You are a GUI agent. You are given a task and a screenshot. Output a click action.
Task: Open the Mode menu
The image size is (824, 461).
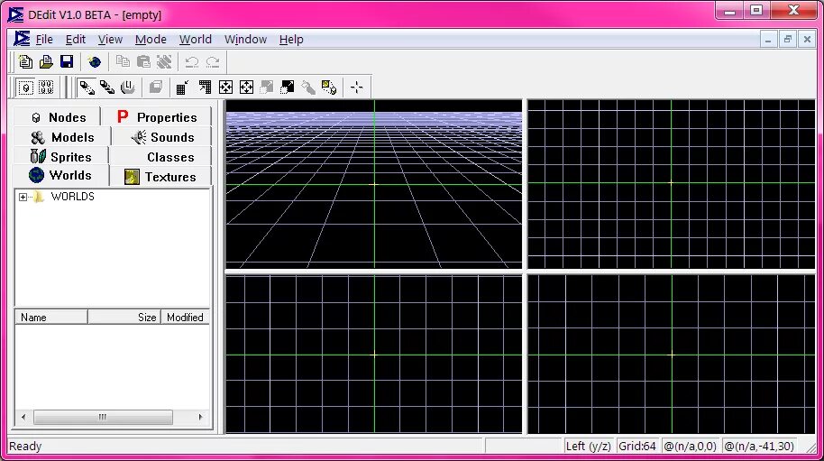151,40
